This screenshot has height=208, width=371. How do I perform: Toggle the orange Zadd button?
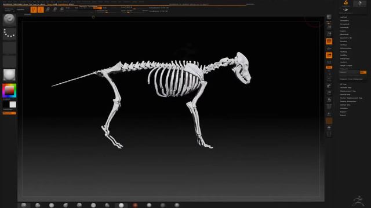(97, 8)
